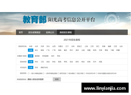
Task: Focus the 请输入院校名称搜索 input field
Action: (40, 79)
